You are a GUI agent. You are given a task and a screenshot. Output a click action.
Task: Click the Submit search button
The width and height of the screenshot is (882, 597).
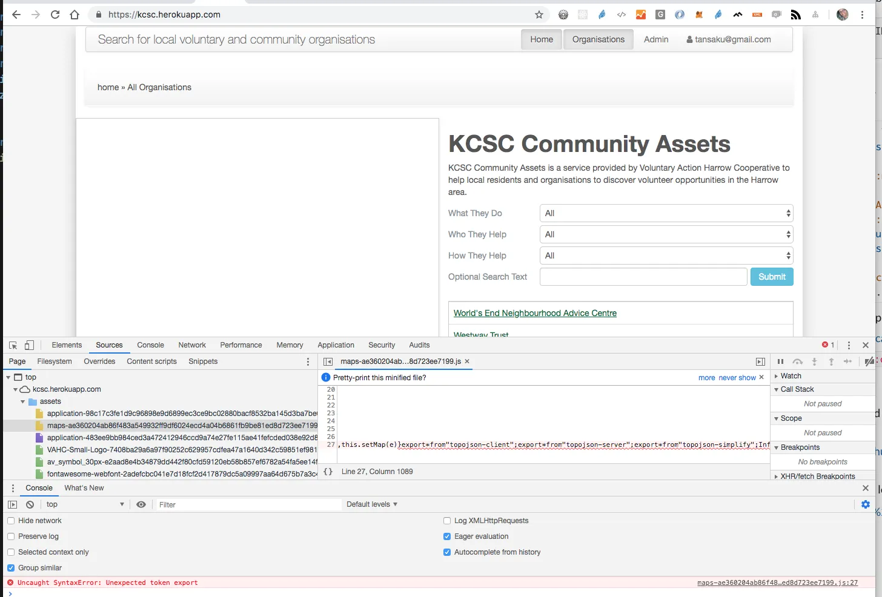(772, 277)
